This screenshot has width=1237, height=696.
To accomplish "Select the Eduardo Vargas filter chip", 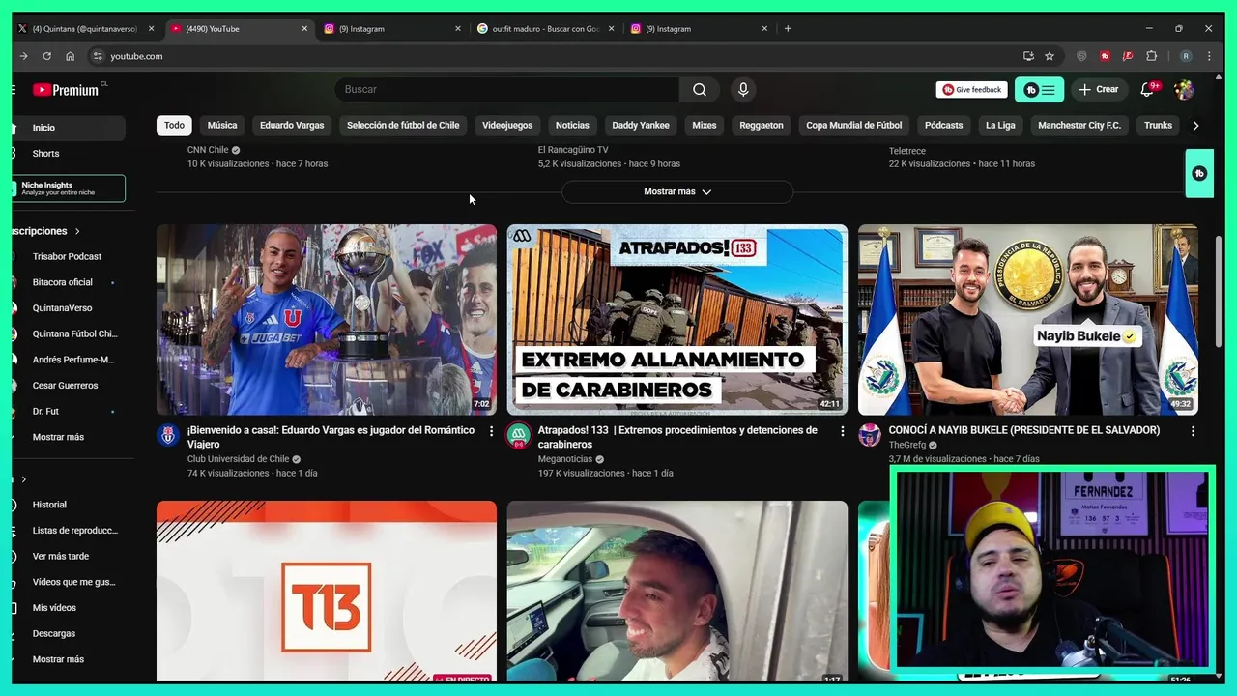I will pyautogui.click(x=292, y=125).
